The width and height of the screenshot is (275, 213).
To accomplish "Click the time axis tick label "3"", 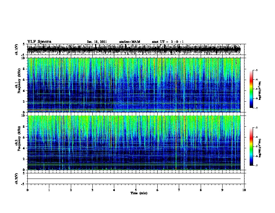I will (92, 190).
